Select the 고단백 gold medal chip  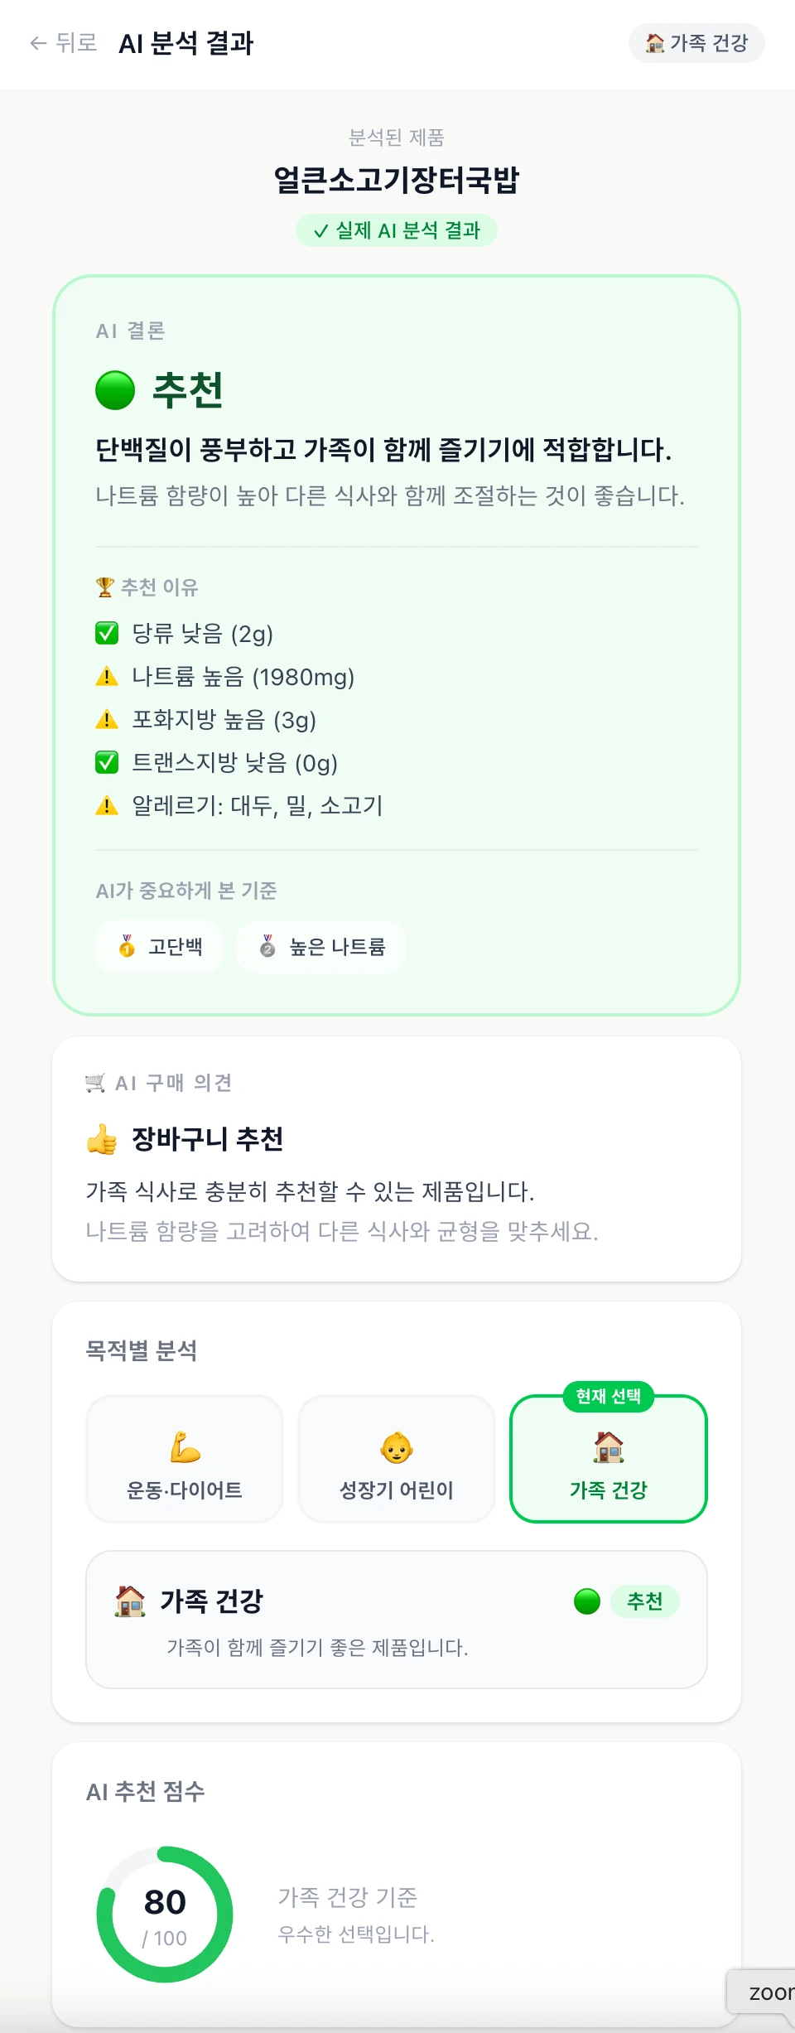click(159, 946)
